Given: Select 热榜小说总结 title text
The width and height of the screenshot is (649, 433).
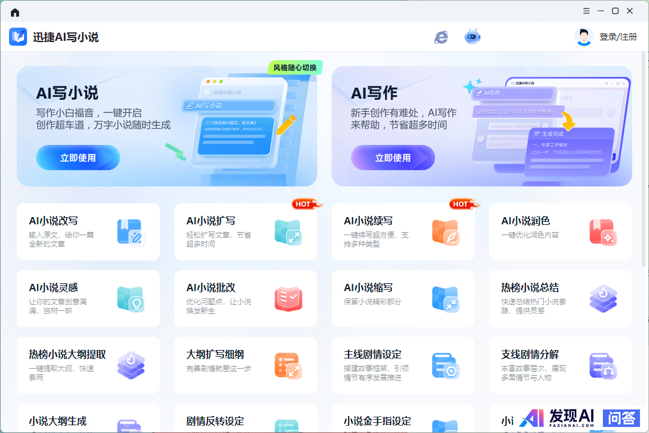Looking at the screenshot, I should (x=530, y=288).
